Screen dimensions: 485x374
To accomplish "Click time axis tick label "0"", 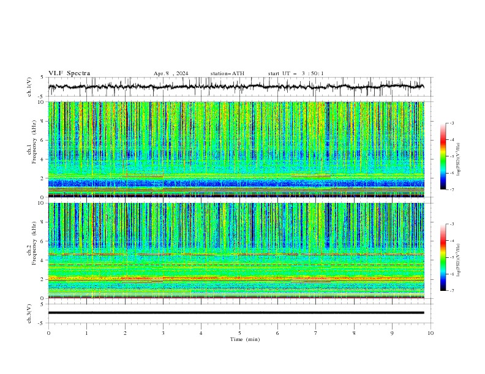I will click(48, 333).
